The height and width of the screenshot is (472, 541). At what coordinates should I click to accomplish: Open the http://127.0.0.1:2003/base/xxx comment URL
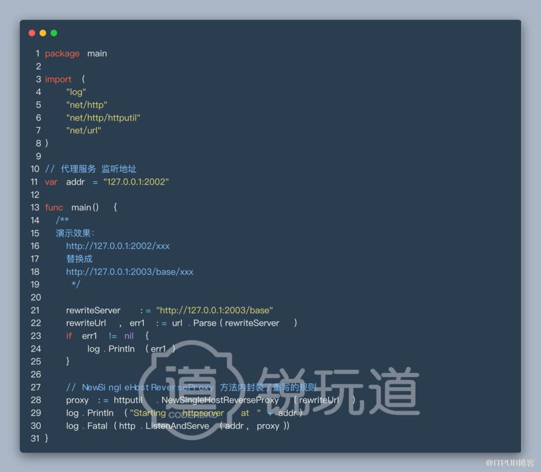[129, 272]
